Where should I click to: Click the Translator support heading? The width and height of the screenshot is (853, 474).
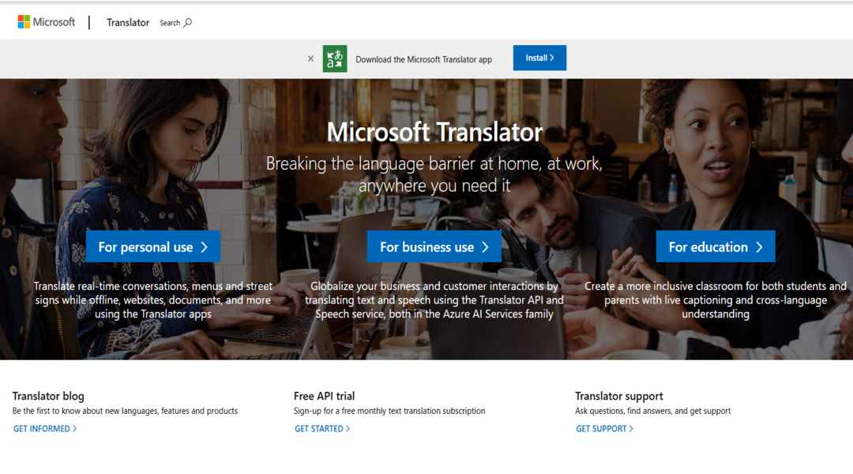[x=619, y=396]
